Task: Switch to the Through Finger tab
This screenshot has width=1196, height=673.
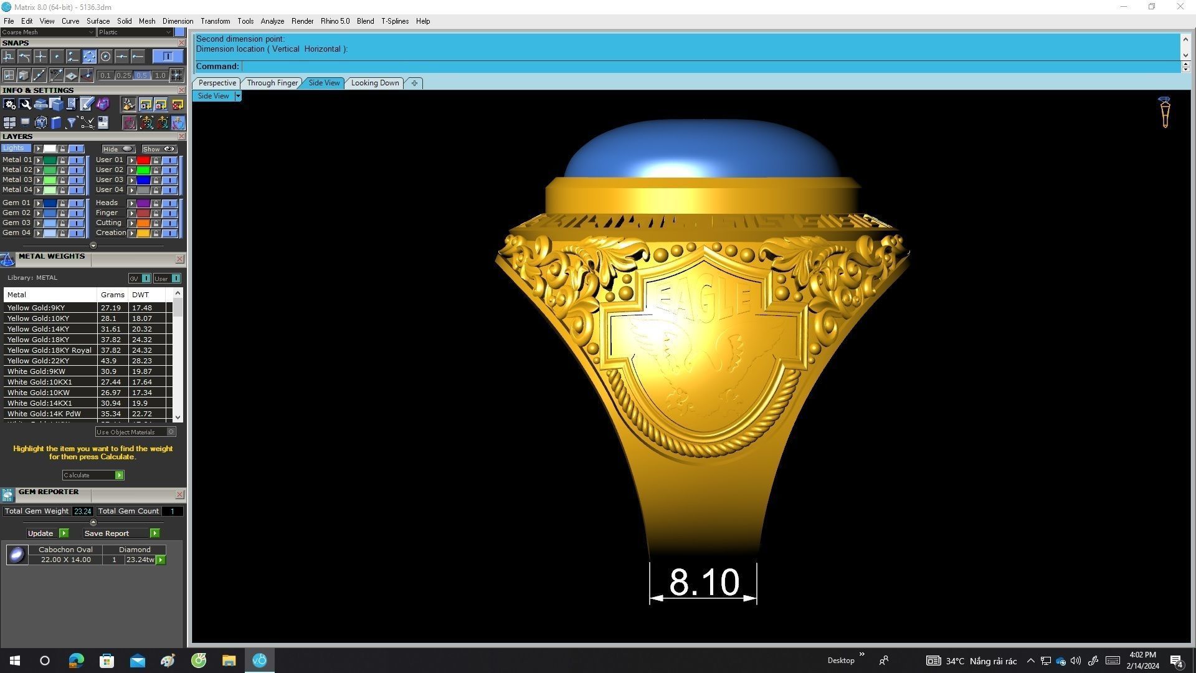Action: (272, 83)
